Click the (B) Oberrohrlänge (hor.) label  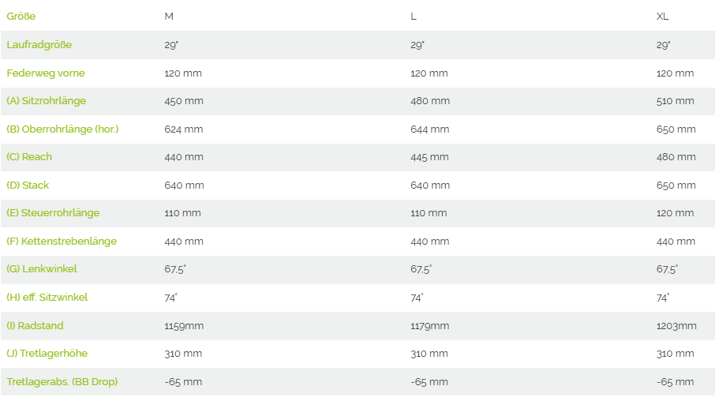point(62,129)
